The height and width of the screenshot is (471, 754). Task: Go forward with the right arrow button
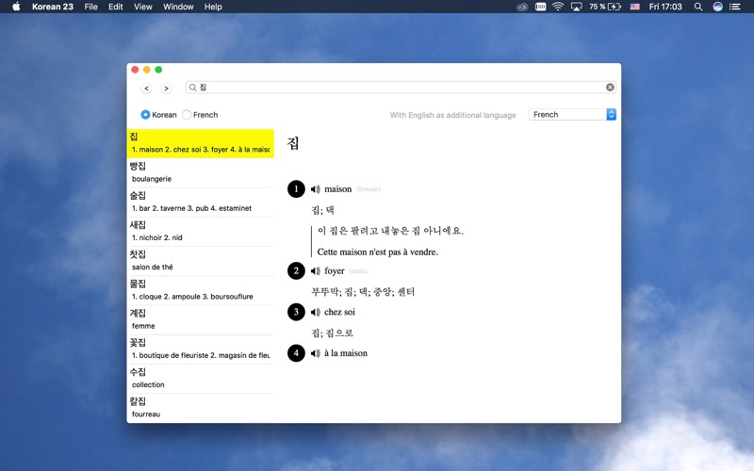(167, 88)
